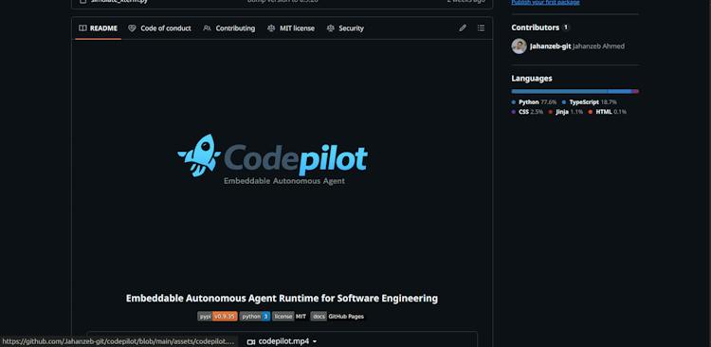
Task: Click the video camera icon beside codepilot.mp4
Action: [251, 341]
